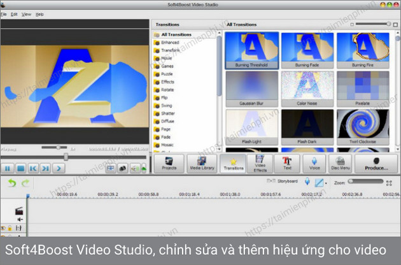The width and height of the screenshot is (401, 265).
Task: Undo the last action with the green arrow
Action: click(x=12, y=183)
